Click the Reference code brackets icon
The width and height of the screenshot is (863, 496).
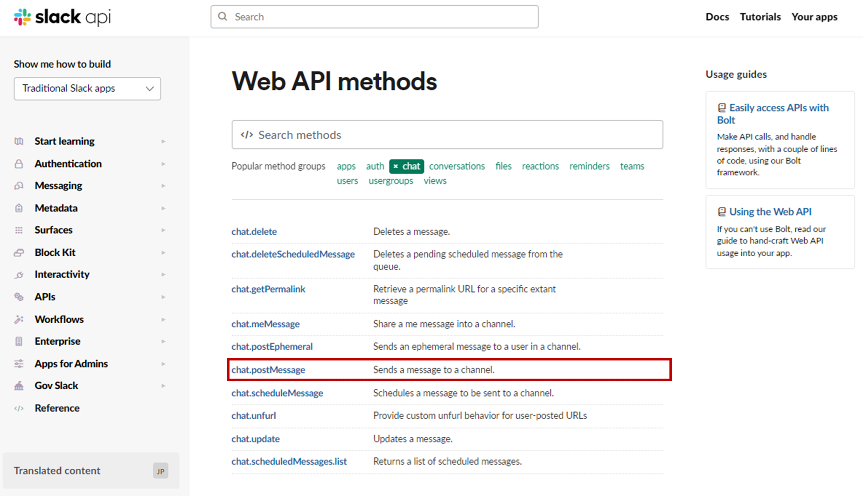19,408
